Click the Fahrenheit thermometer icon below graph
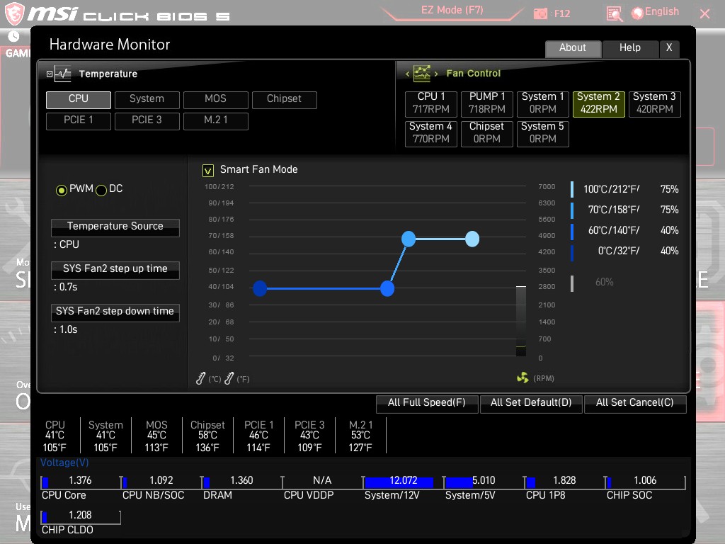This screenshot has height=544, width=725. (x=229, y=378)
